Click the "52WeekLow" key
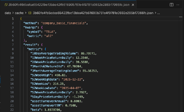The height and width of the screenshot is (112, 184). point(40,84)
